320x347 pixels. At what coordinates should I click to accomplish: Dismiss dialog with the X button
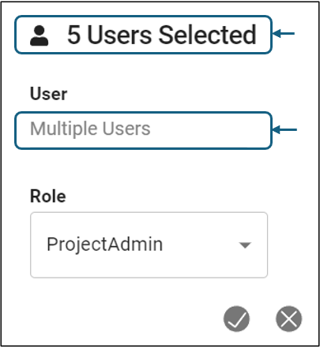(x=289, y=319)
